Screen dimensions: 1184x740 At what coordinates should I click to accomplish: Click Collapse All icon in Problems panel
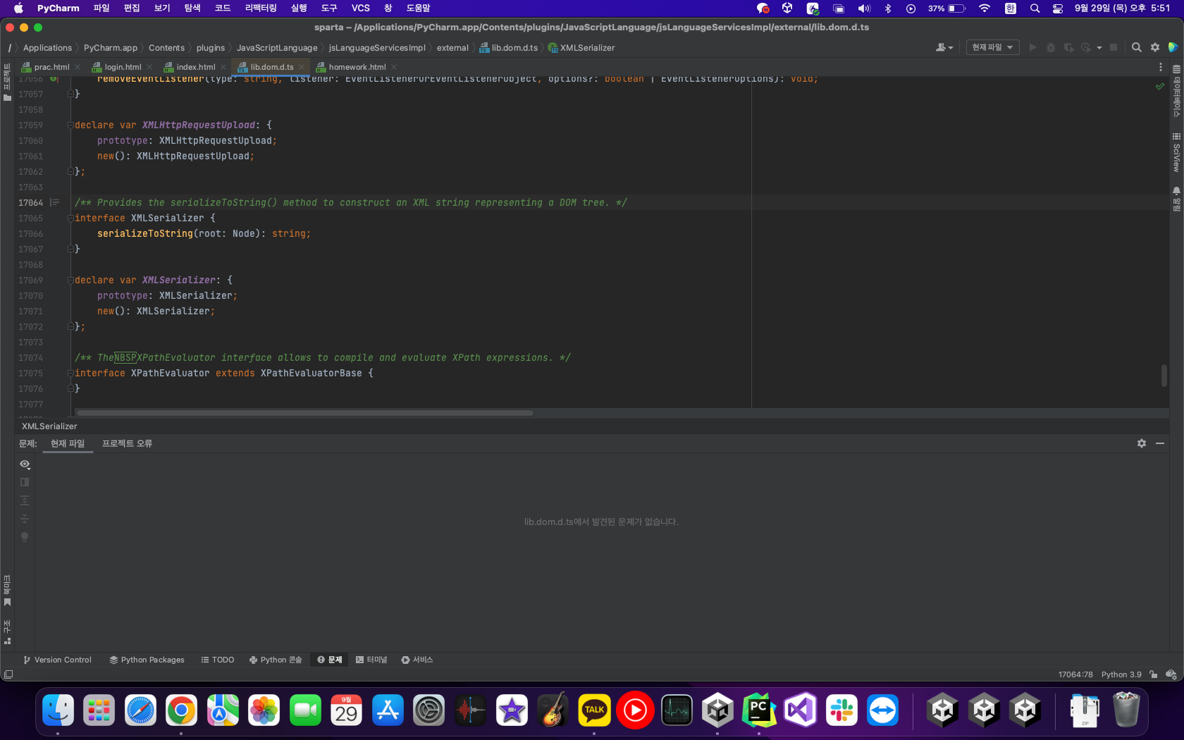pyautogui.click(x=25, y=519)
